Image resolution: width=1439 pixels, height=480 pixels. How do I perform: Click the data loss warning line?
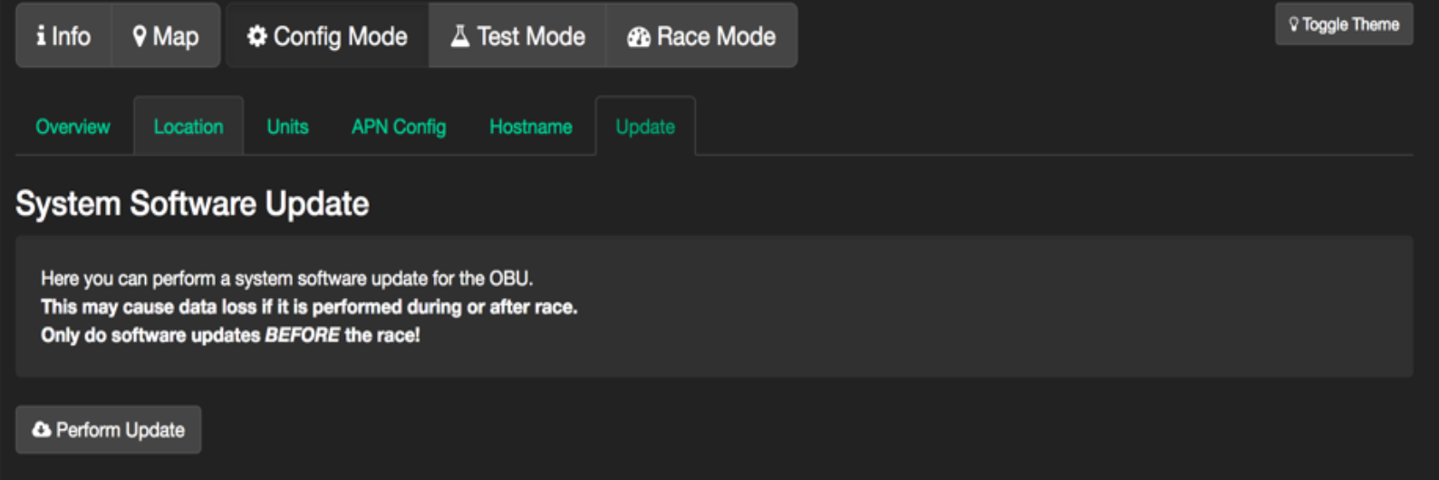click(x=309, y=307)
